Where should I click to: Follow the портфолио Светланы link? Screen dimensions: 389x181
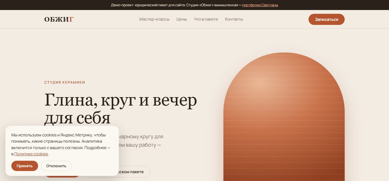(x=260, y=5)
